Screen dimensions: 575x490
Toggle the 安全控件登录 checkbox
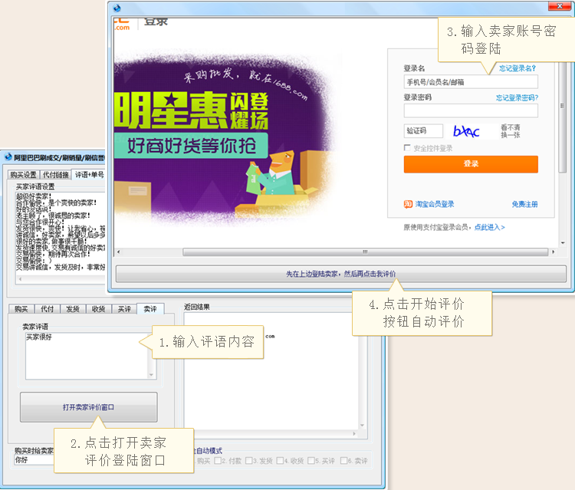tap(407, 147)
